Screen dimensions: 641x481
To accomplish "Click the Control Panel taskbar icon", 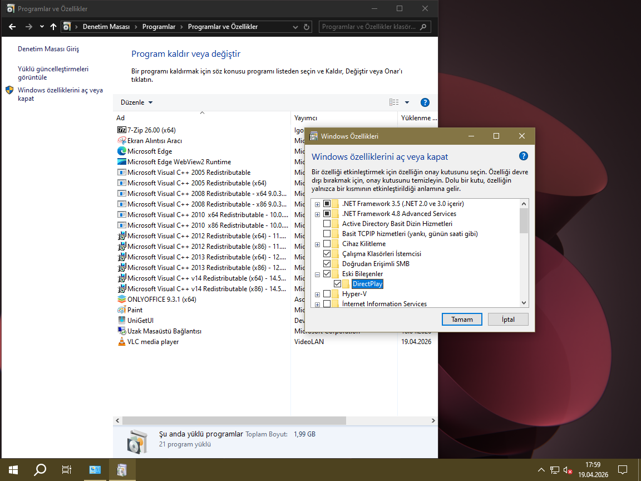I will (95, 469).
